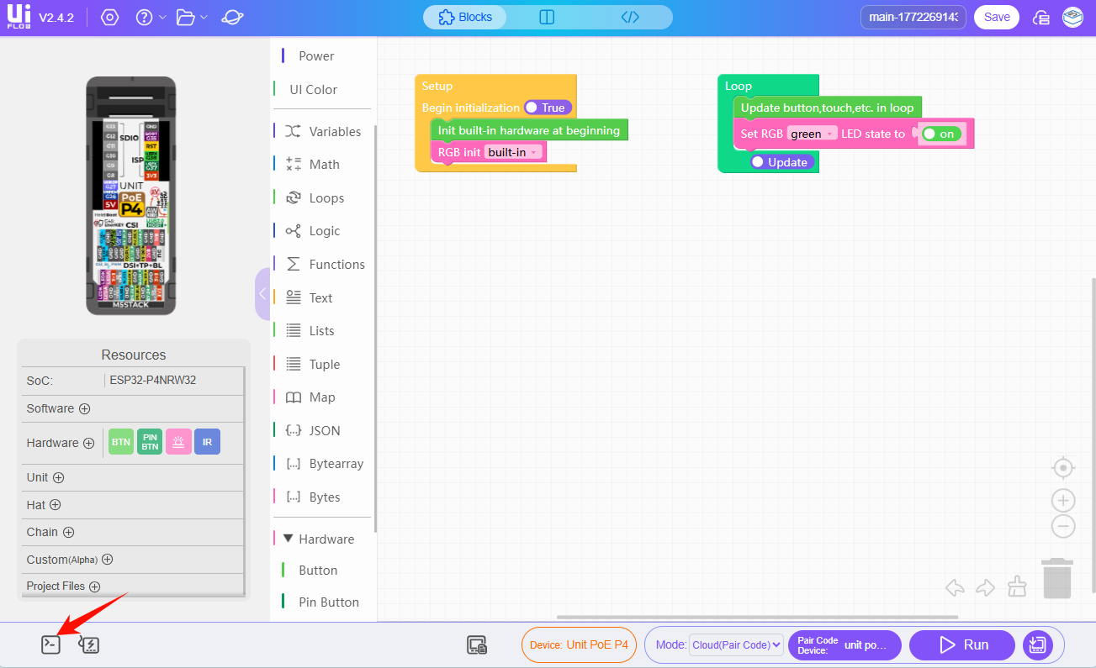
Task: Open the settings hexagon icon
Action: click(109, 18)
